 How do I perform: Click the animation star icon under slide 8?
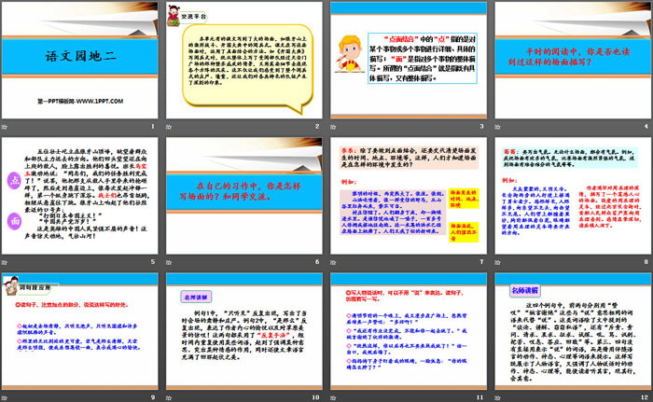497,262
